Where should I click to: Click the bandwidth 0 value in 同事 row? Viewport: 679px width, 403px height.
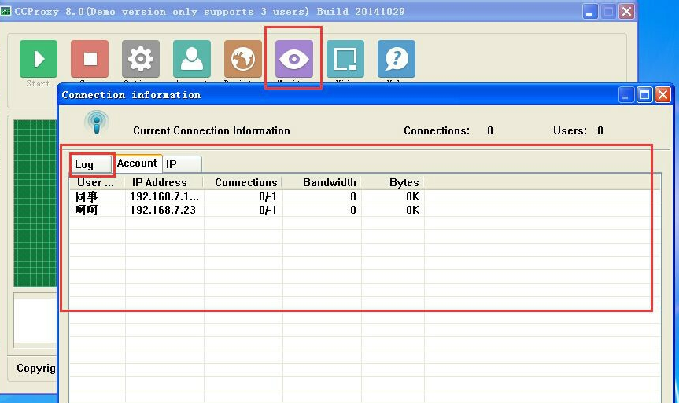tap(353, 196)
